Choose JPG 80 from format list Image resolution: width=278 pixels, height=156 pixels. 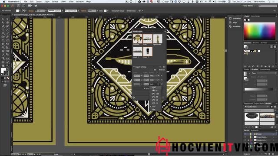coord(156,97)
